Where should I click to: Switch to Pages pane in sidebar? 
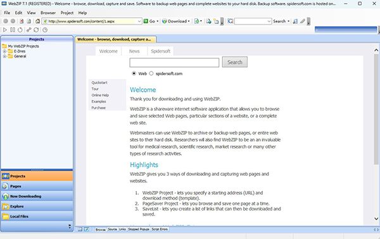37,187
